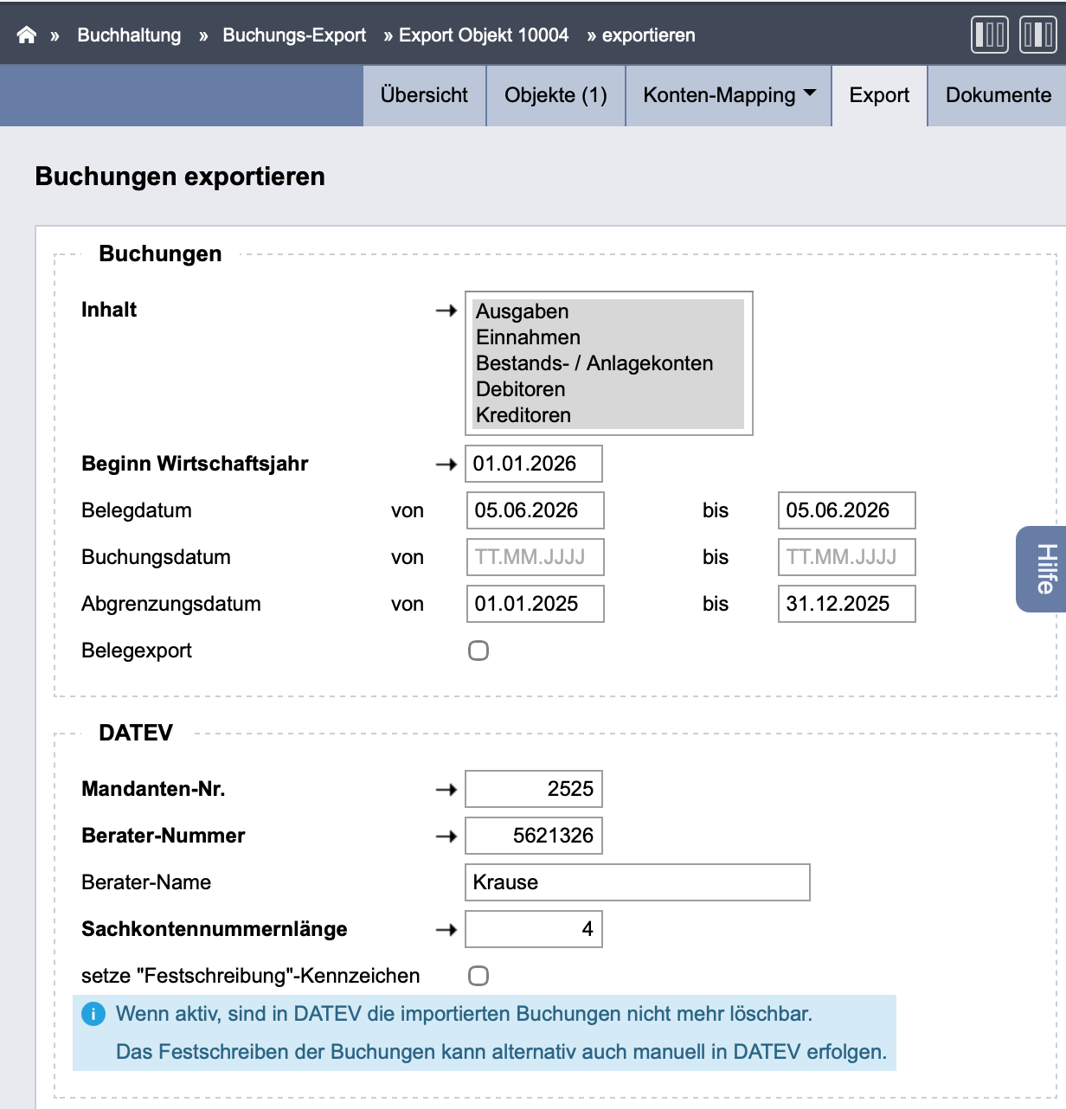Enable the Festschreibung-Kennzeichen checkbox

tap(478, 976)
